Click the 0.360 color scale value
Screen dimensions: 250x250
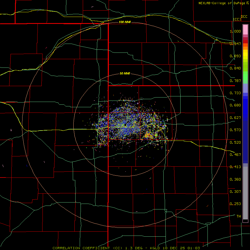235,179
